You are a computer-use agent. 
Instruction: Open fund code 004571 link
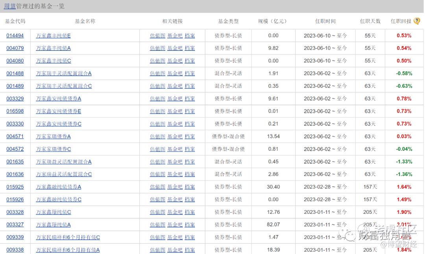[x=15, y=137]
